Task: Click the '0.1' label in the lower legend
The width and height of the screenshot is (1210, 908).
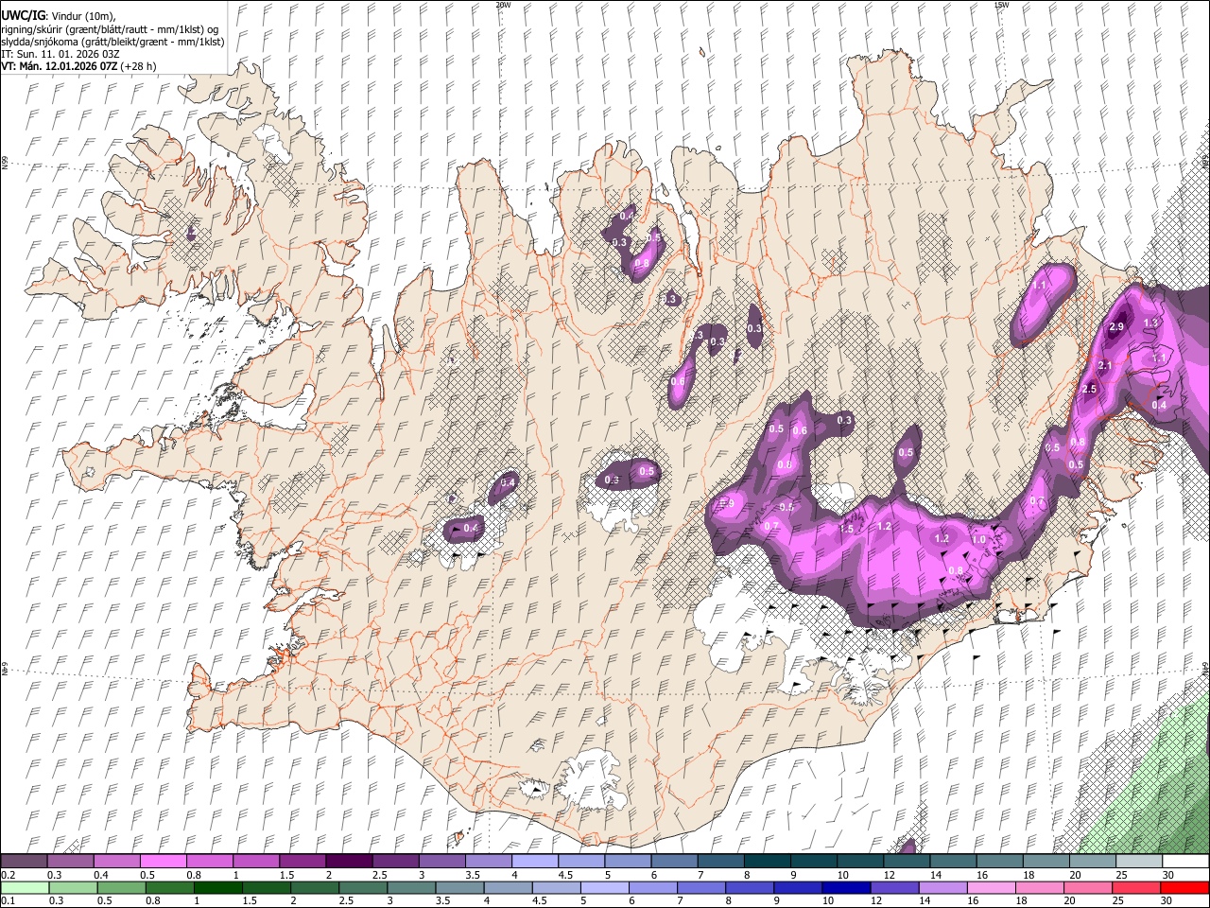Action: pyautogui.click(x=8, y=900)
